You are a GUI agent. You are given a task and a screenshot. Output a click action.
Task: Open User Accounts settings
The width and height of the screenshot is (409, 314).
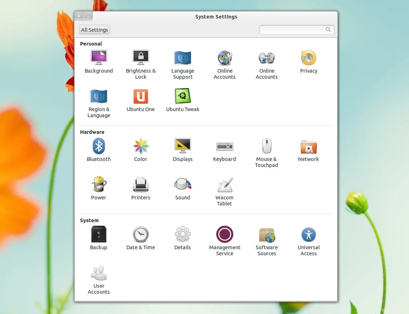point(99,273)
